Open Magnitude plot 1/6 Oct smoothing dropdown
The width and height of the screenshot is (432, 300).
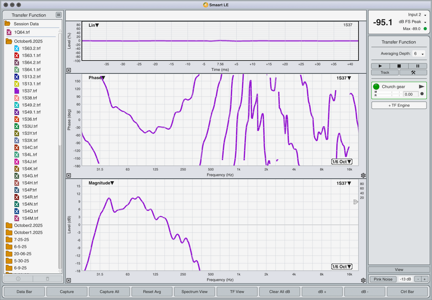coord(342,267)
